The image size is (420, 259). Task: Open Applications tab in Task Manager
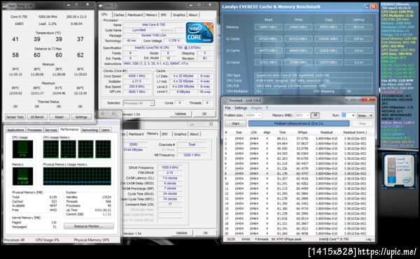pos(15,130)
